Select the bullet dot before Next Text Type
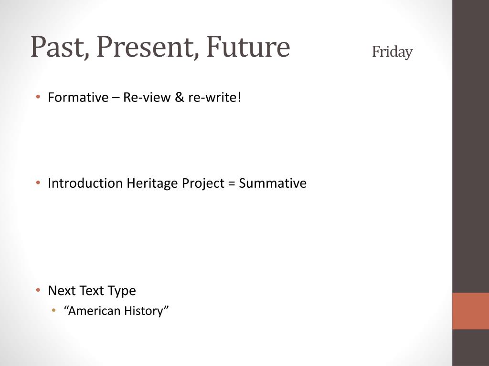The image size is (489, 366). (38, 290)
